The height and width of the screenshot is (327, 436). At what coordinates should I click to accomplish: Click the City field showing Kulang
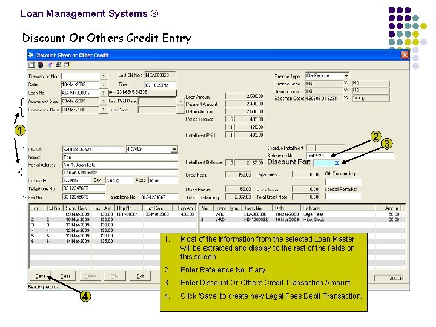[x=119, y=180]
